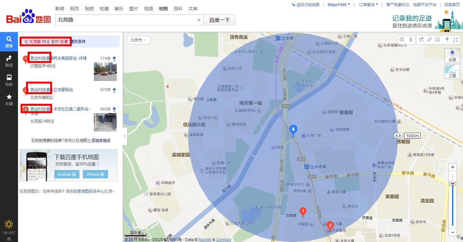The width and height of the screenshot is (463, 242).
Task: Open result 2 社区邻里驿站 link
Action: coord(51,90)
